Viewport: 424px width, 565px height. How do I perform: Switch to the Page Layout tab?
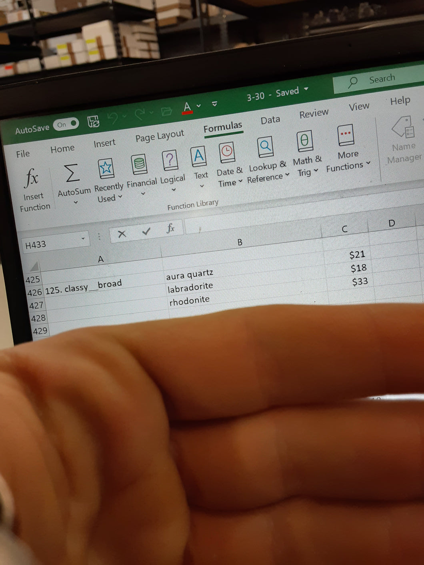[x=160, y=136]
